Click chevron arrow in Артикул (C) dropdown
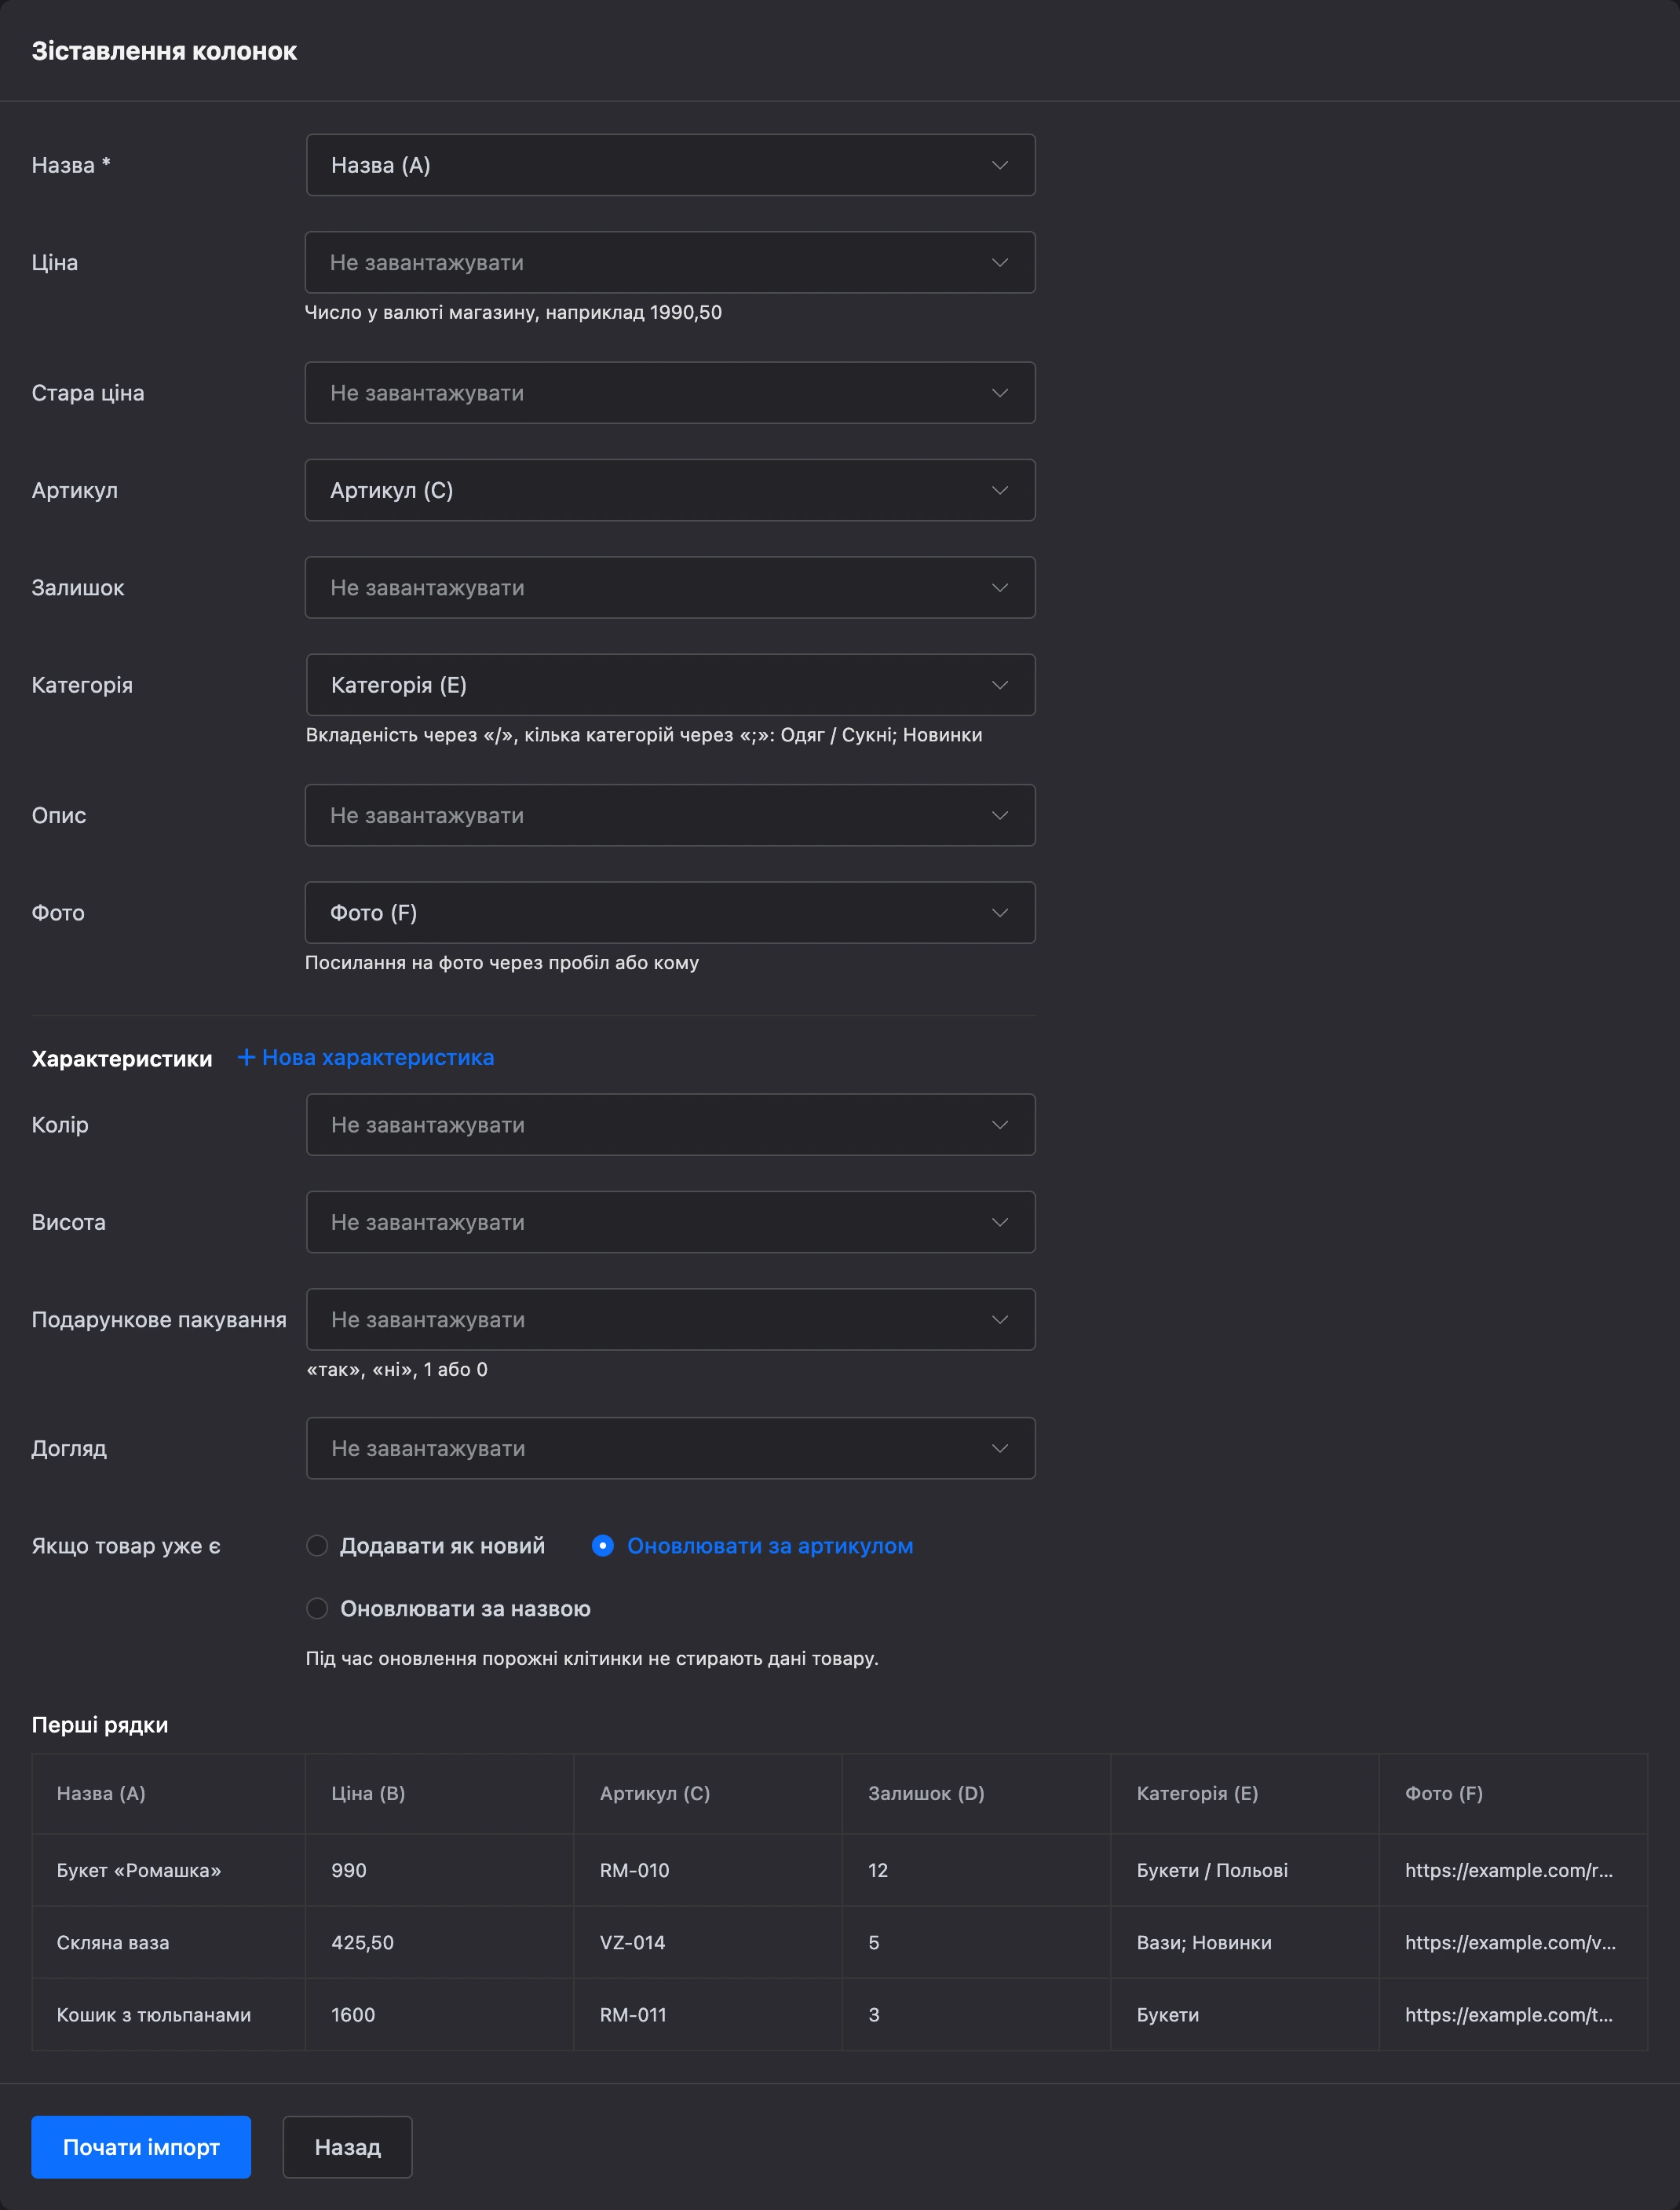 click(x=999, y=490)
